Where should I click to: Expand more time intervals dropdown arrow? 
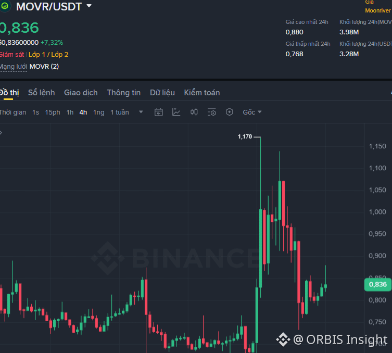pos(141,112)
